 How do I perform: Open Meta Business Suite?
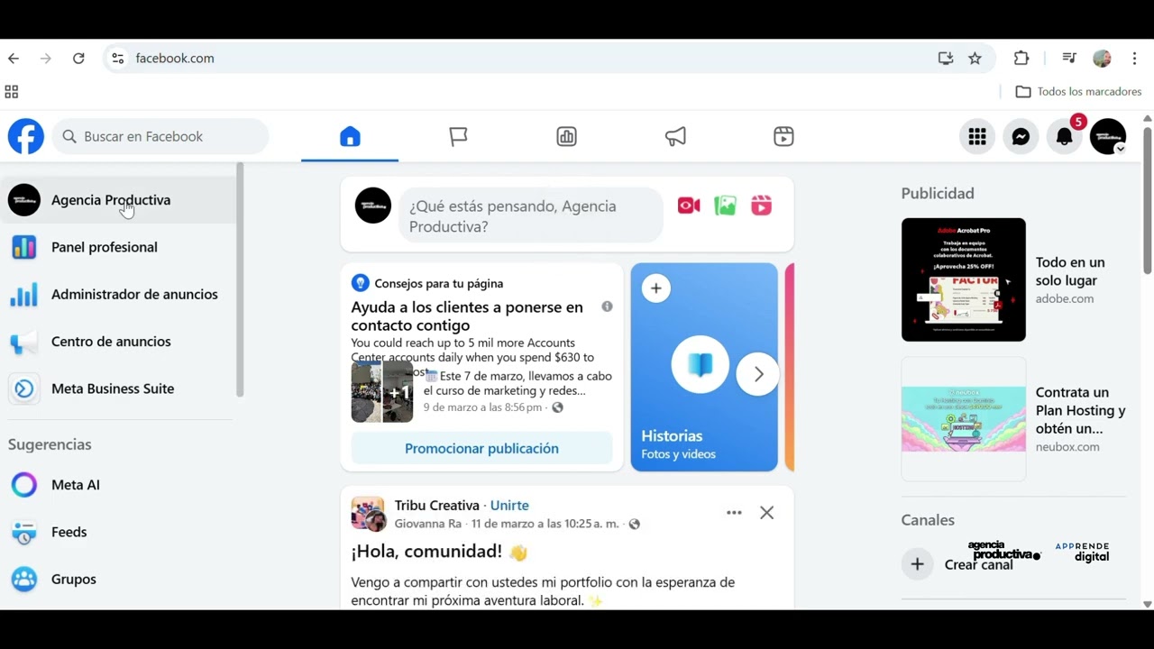118,388
